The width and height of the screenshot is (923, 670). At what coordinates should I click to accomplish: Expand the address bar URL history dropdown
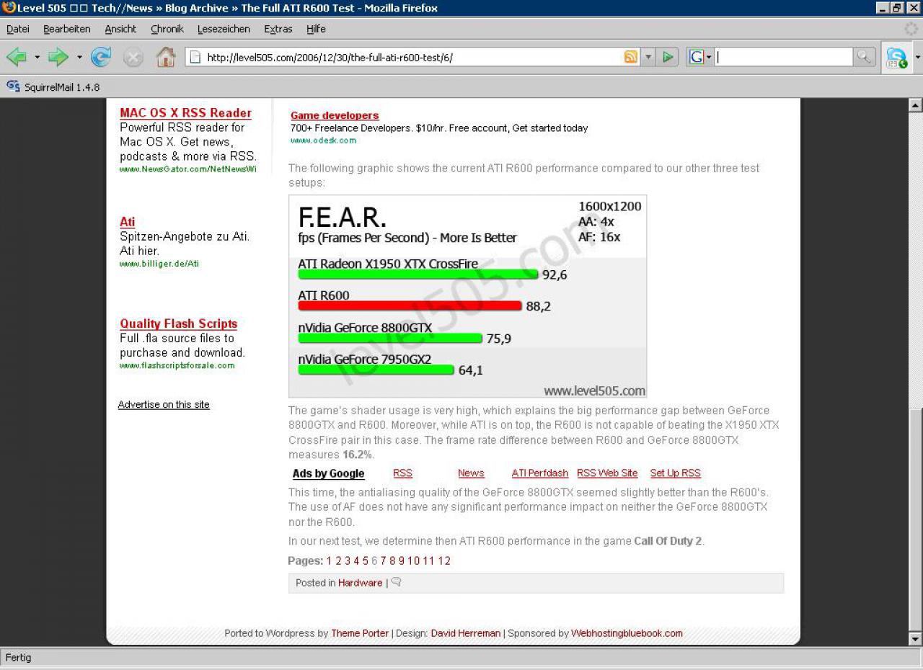[648, 57]
